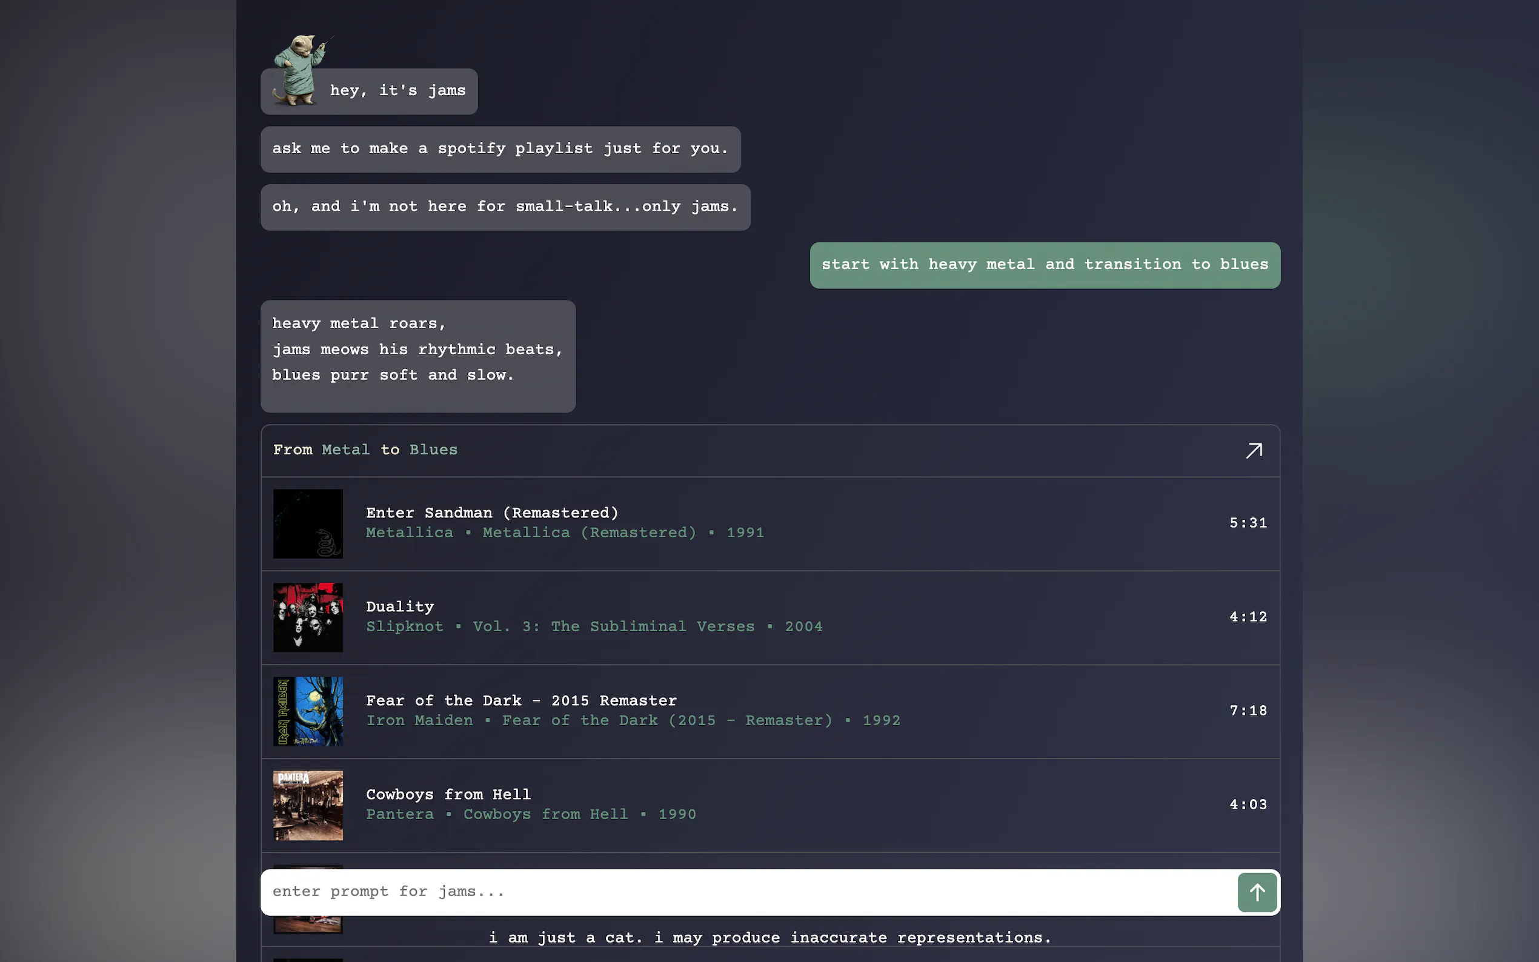
Task: Select Iron Maiden Fear of the Dark cover
Action: point(308,711)
